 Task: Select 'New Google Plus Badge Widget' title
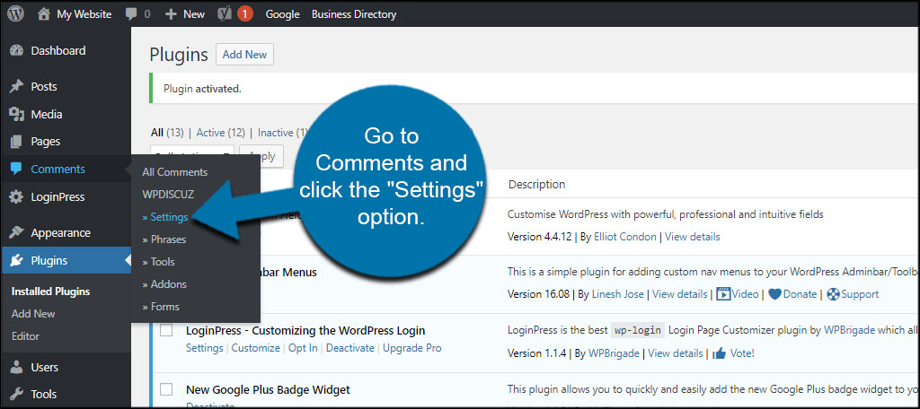click(268, 389)
